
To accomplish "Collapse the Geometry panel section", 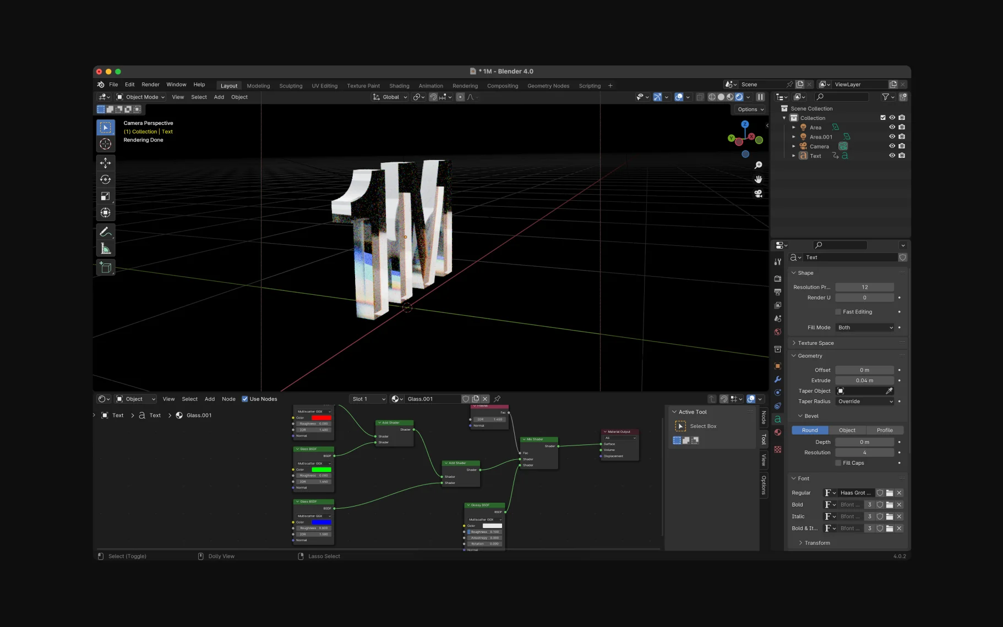I will tap(810, 356).
